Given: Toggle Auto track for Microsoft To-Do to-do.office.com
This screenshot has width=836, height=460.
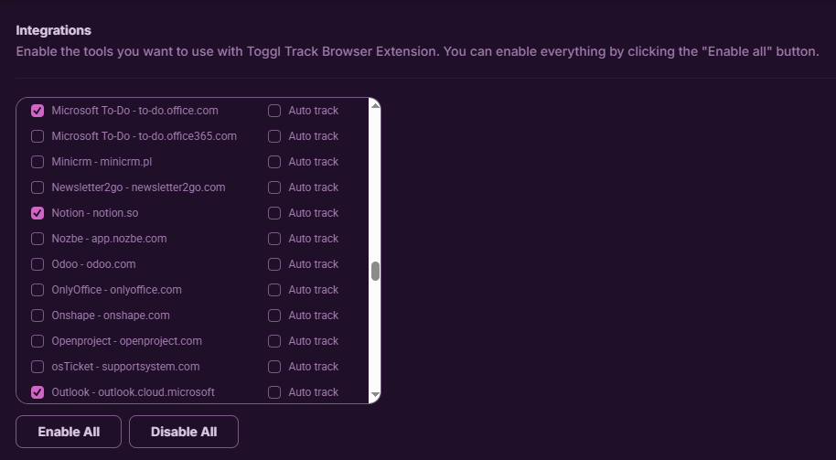Looking at the screenshot, I should 274,111.
